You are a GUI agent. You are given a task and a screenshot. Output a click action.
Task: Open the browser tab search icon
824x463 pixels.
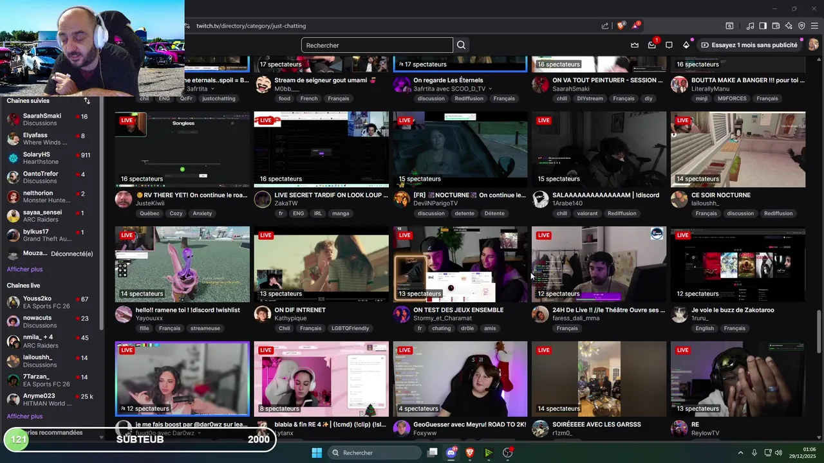[x=729, y=26]
